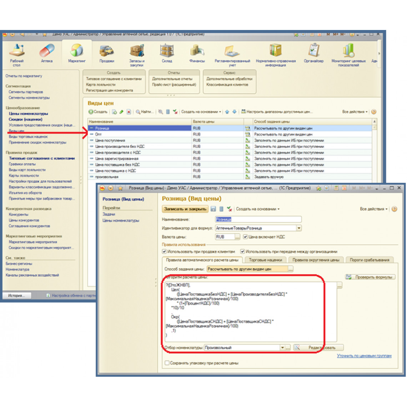
Task: Click the Проверить формулы button
Action: [370, 277]
